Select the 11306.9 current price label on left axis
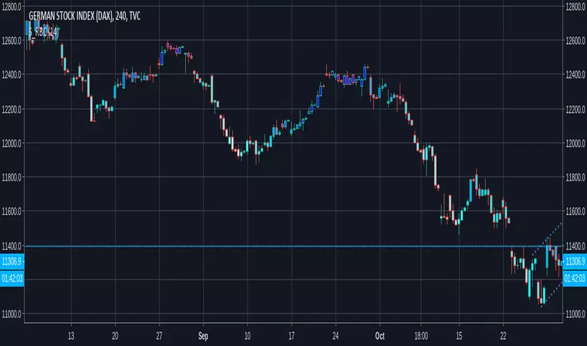Screen dimensions: 587x346 12,261
